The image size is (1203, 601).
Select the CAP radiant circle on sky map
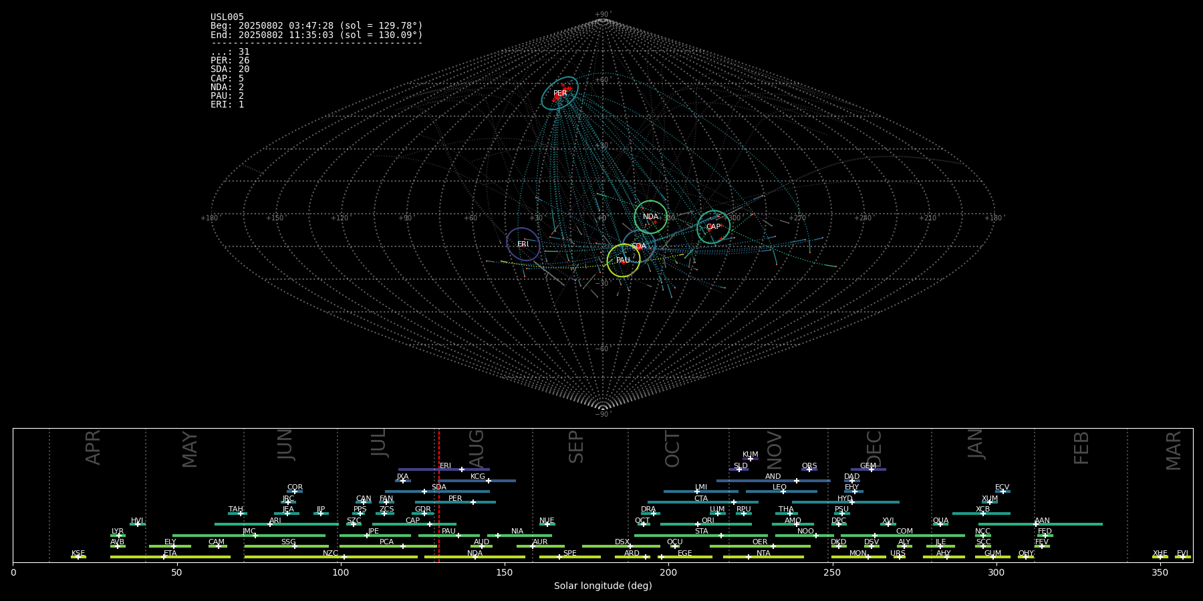[x=713, y=227]
